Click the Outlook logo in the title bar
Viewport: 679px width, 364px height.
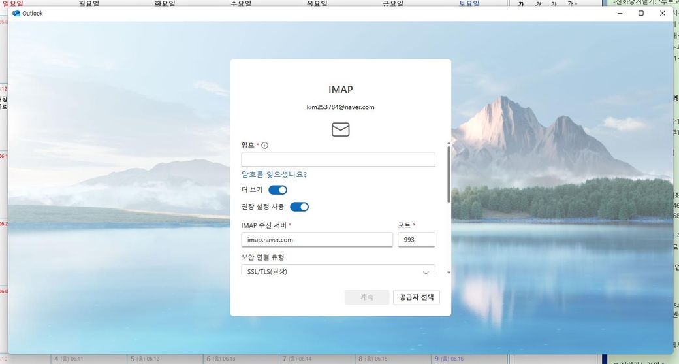(x=16, y=13)
